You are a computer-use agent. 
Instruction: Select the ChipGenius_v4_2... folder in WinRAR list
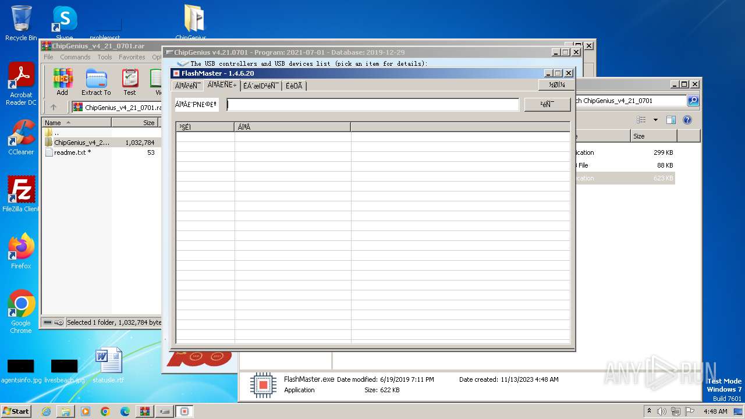point(101,143)
